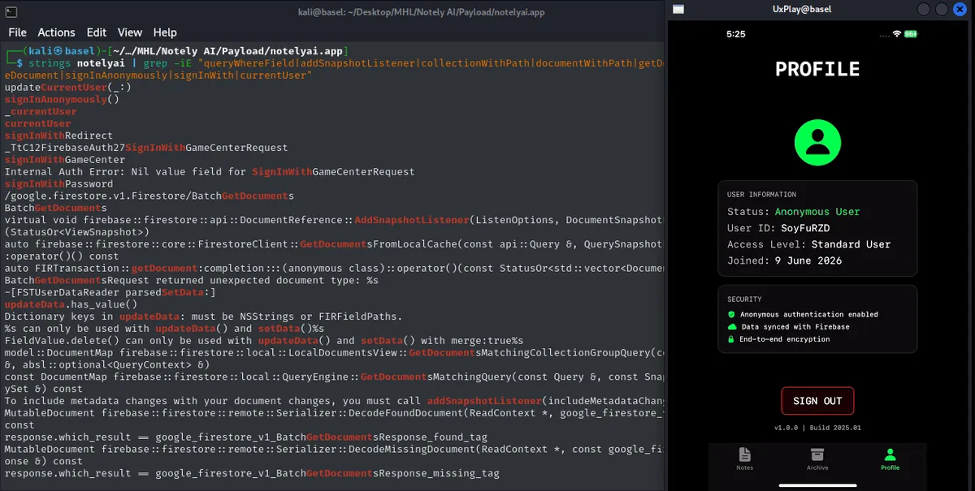Click the phone home indicator bar
The height and width of the screenshot is (491, 975).
[817, 485]
